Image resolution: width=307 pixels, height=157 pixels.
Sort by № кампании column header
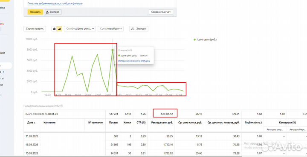tap(96, 123)
